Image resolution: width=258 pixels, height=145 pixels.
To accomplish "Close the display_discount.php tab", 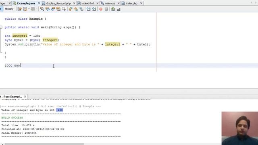I will (74, 3).
